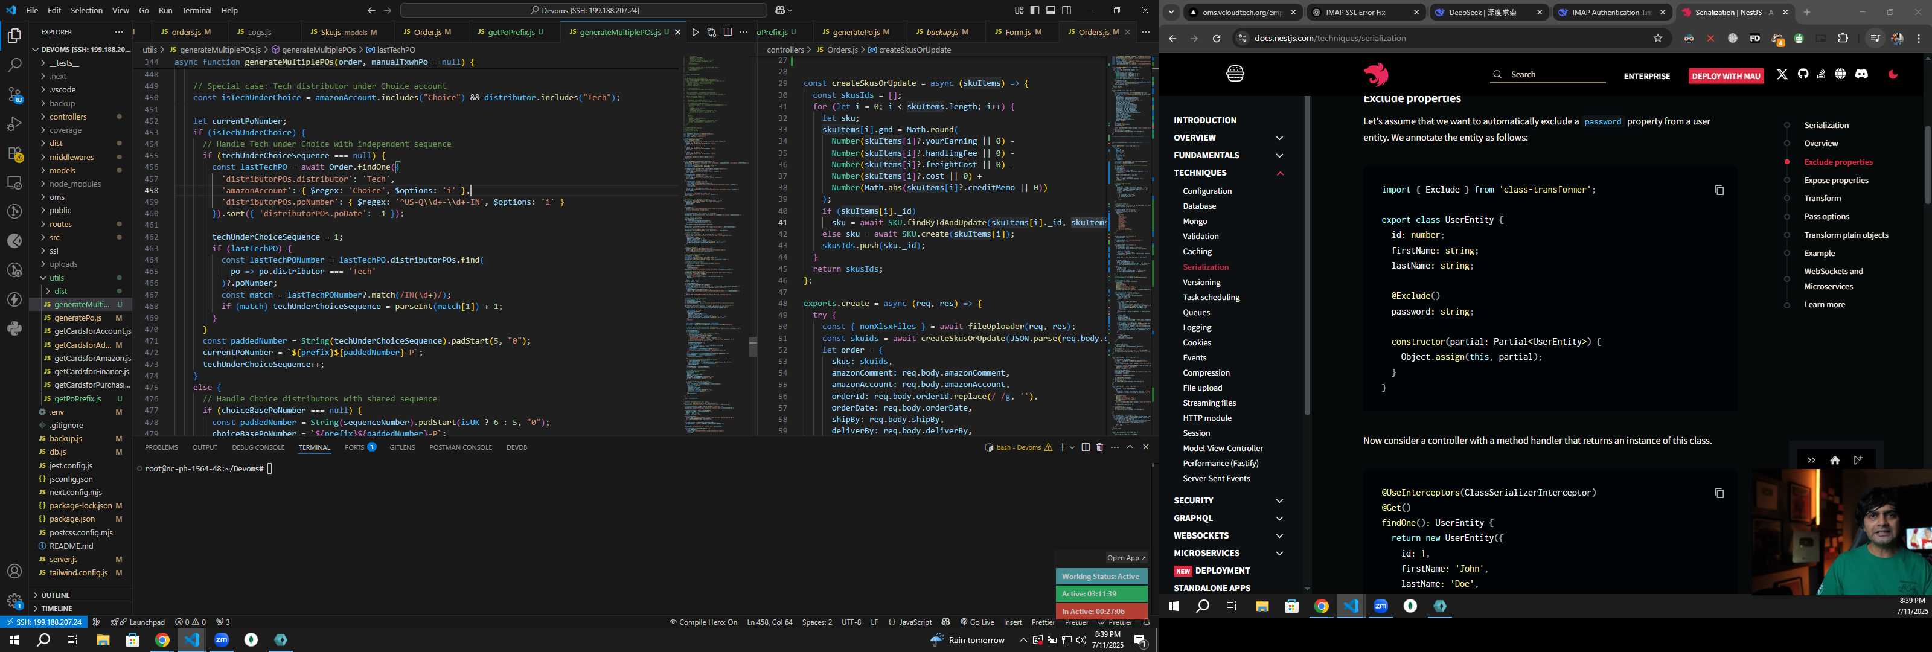Open Stack Overflow icon in NestJS header
The image size is (1932, 652).
(x=1821, y=74)
